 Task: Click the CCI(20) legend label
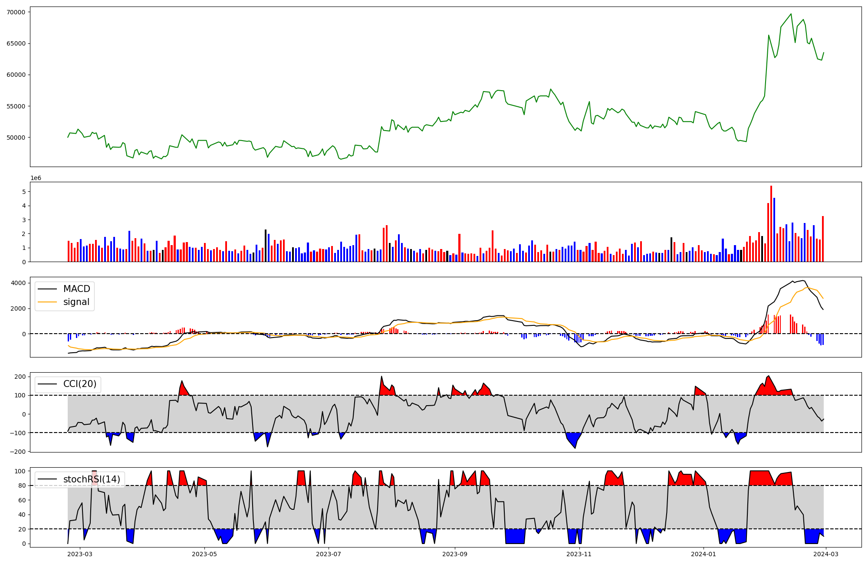point(80,384)
